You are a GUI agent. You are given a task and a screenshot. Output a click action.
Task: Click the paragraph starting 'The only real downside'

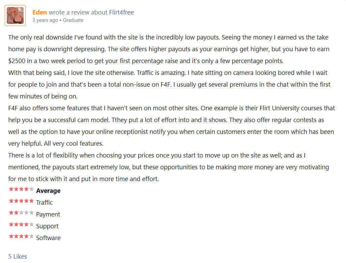coord(169,49)
